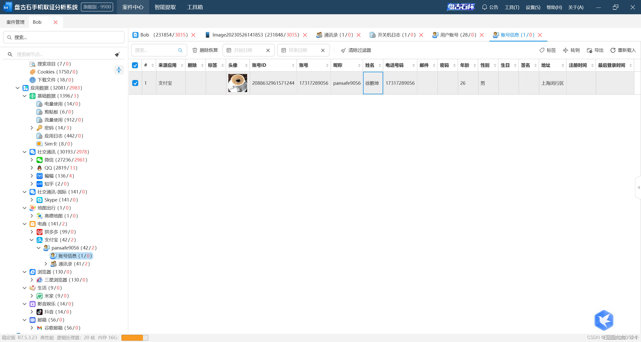The width and height of the screenshot is (641, 342).
Task: Click the 重新载入 reload button
Action: click(623, 50)
